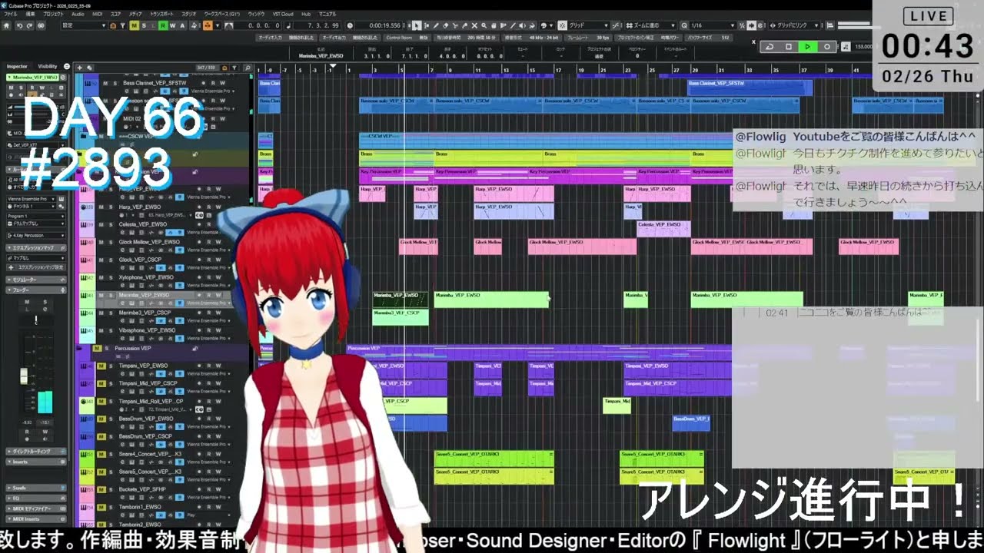Viewport: 984px width, 553px height.
Task: Click the track filter funnel icon
Action: 234,68
